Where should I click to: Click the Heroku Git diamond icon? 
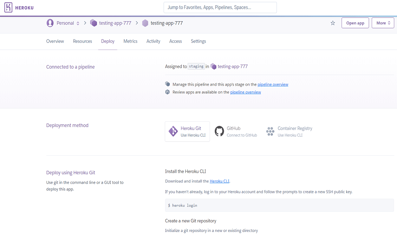[173, 131]
